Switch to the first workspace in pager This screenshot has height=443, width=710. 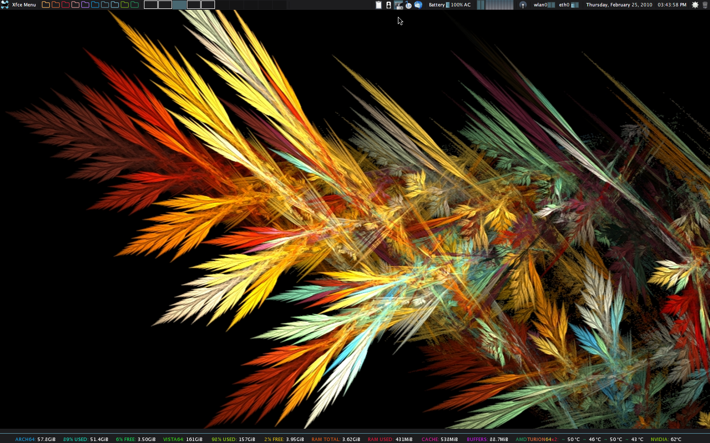151,4
